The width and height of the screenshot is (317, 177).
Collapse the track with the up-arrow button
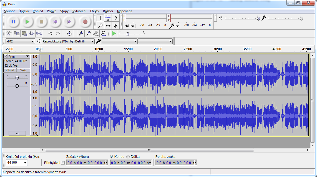tap(17, 133)
